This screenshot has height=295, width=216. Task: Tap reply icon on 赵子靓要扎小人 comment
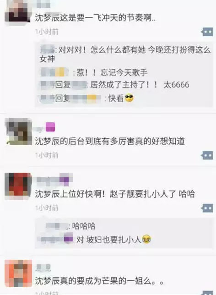[x=207, y=208]
